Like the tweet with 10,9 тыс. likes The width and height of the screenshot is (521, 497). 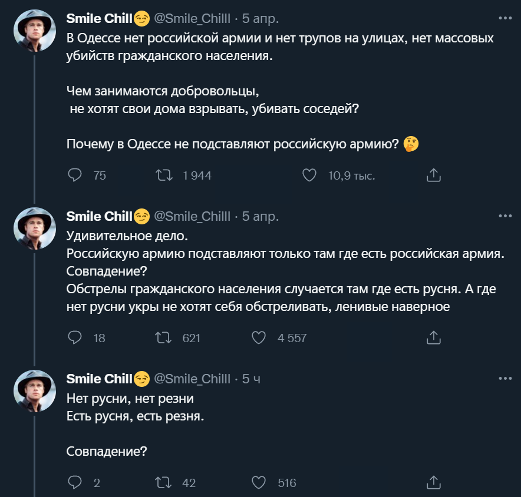tap(309, 175)
